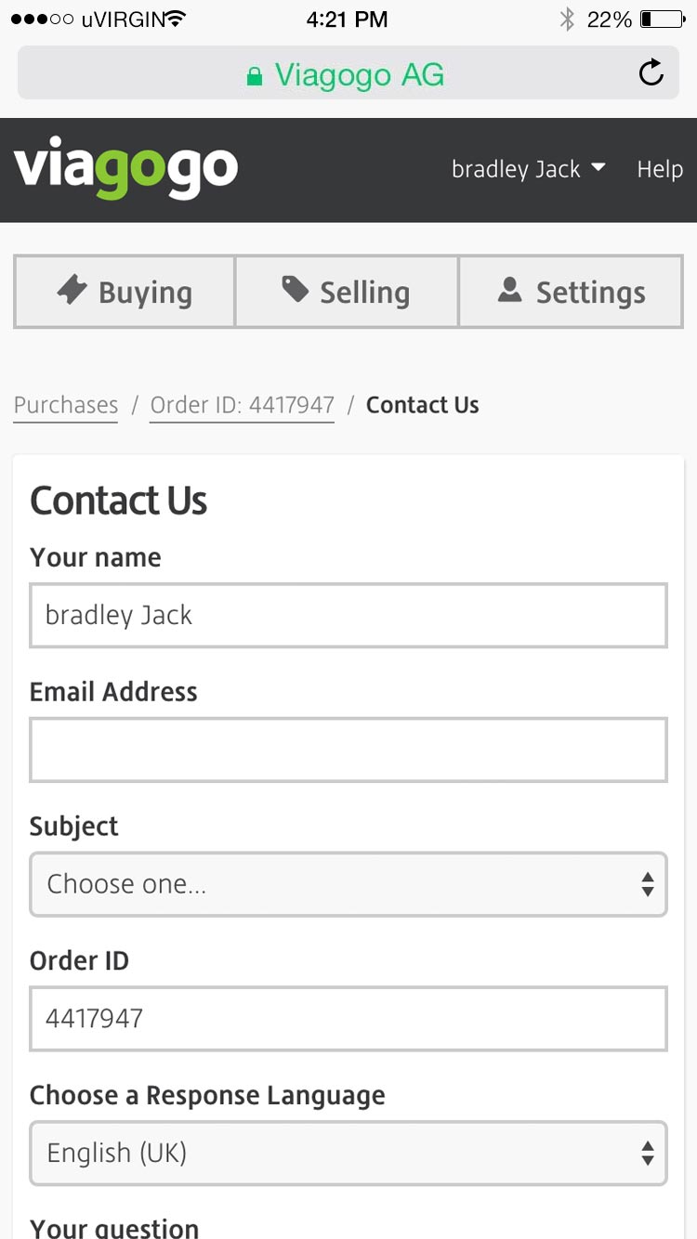Open the Response Language dropdown
The height and width of the screenshot is (1239, 697).
click(x=348, y=1154)
